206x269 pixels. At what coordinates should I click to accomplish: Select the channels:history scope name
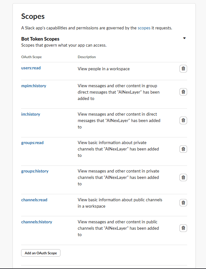click(36, 222)
